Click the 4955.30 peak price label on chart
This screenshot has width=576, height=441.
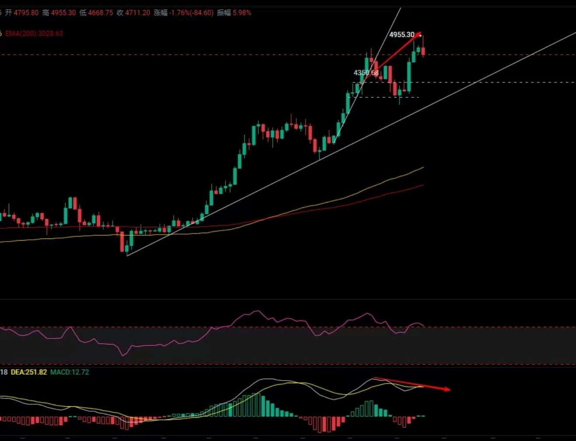point(402,35)
